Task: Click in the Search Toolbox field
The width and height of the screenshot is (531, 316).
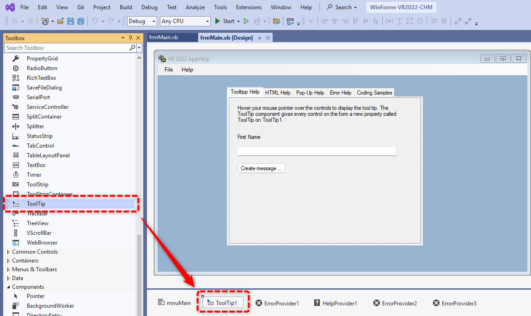Action: click(x=66, y=48)
